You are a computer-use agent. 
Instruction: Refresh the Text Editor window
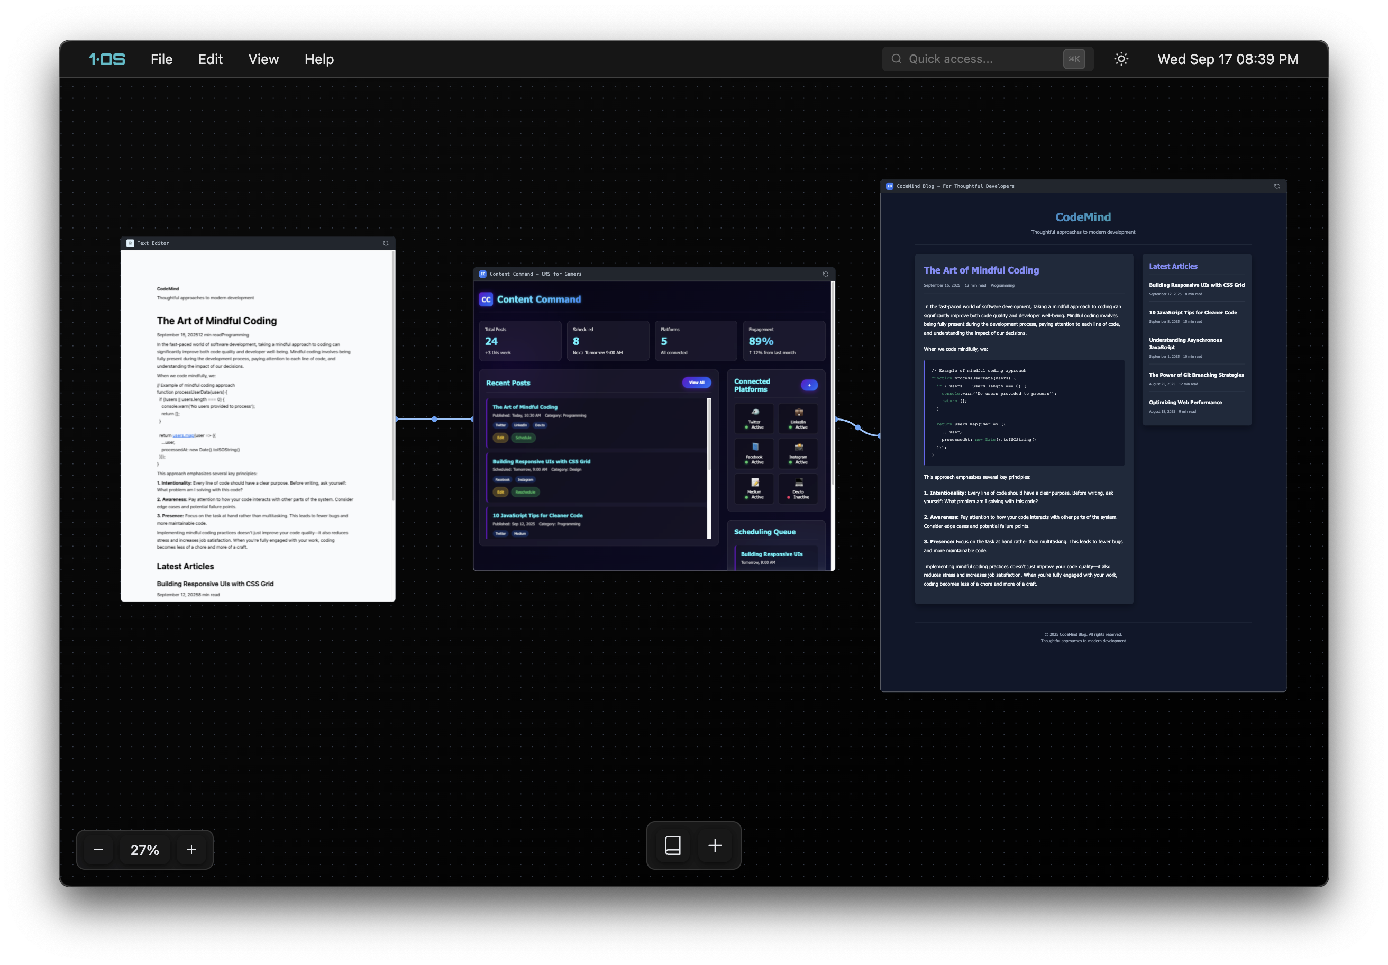pyautogui.click(x=386, y=244)
